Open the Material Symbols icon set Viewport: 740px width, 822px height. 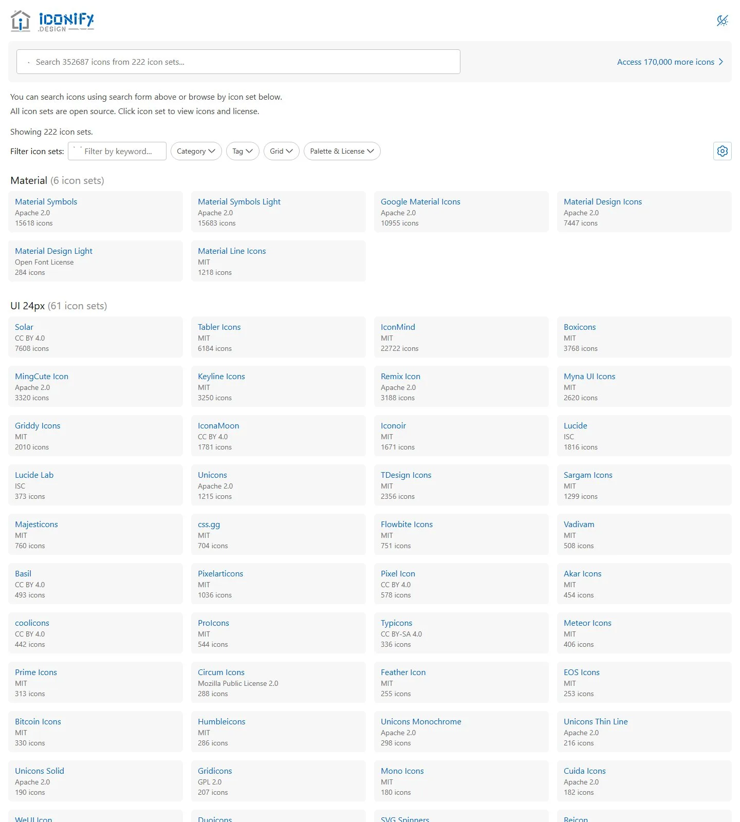[x=96, y=212]
